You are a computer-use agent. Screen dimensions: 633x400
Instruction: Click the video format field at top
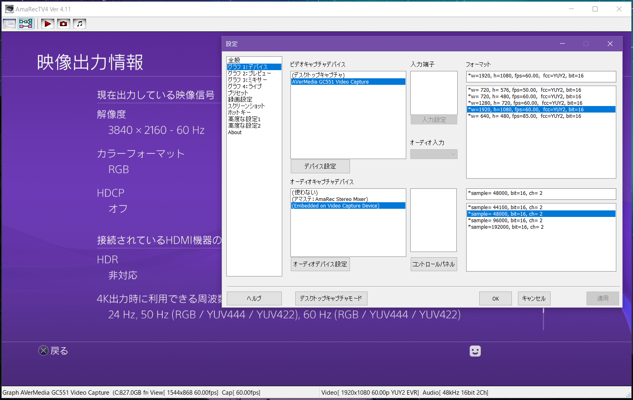[x=541, y=76]
